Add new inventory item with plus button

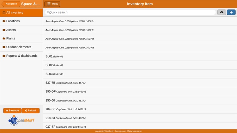231,12
